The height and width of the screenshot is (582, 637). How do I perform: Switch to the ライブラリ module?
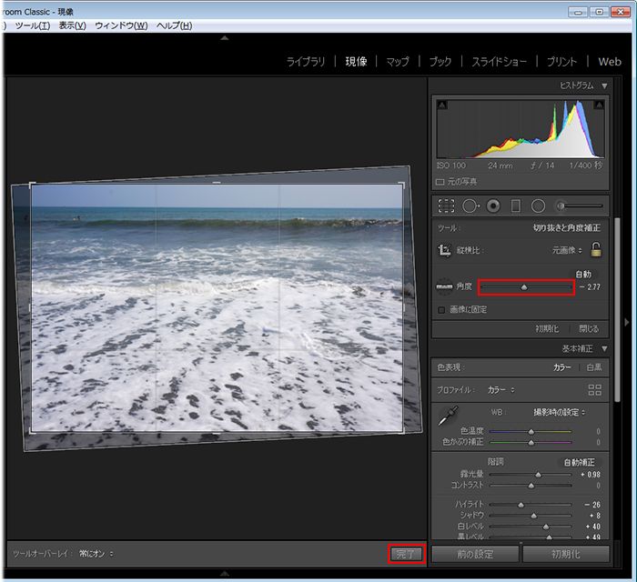306,62
